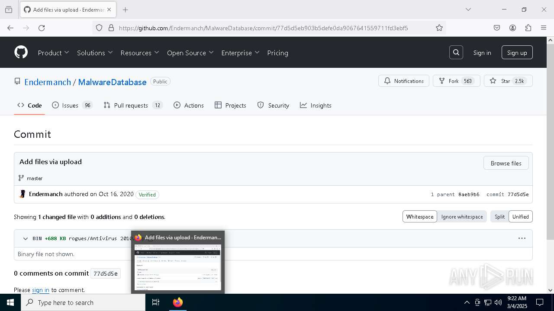Open the Issues tab
The width and height of the screenshot is (554, 311).
coord(72,105)
